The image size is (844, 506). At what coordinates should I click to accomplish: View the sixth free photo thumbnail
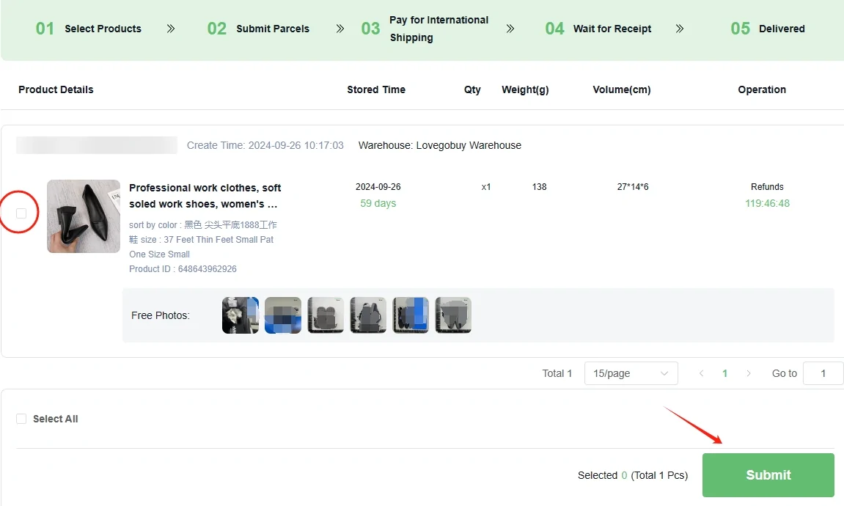click(453, 315)
